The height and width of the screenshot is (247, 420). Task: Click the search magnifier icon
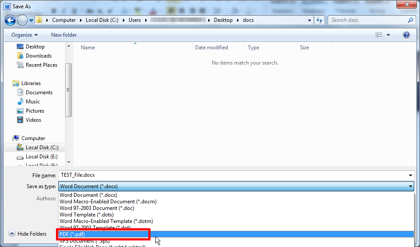410,20
